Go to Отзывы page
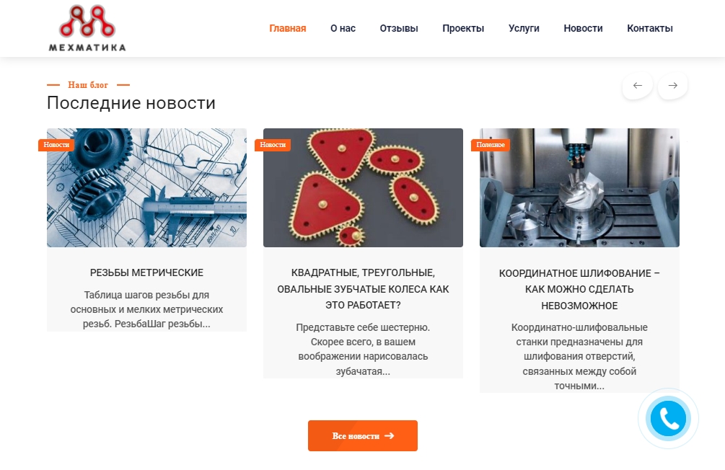This screenshot has height=470, width=725. 399,28
